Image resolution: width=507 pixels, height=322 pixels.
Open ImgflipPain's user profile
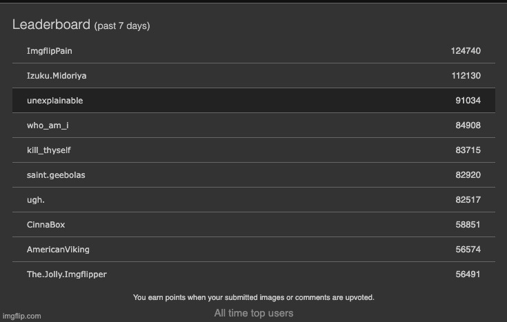[50, 51]
